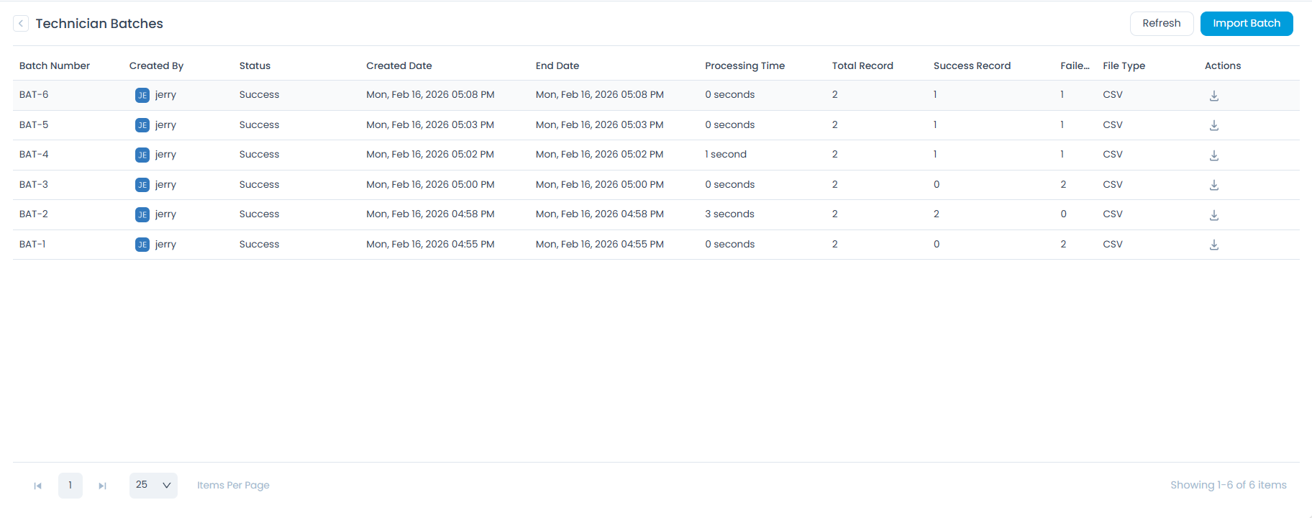Click the '1 second' processing time cell

point(726,154)
